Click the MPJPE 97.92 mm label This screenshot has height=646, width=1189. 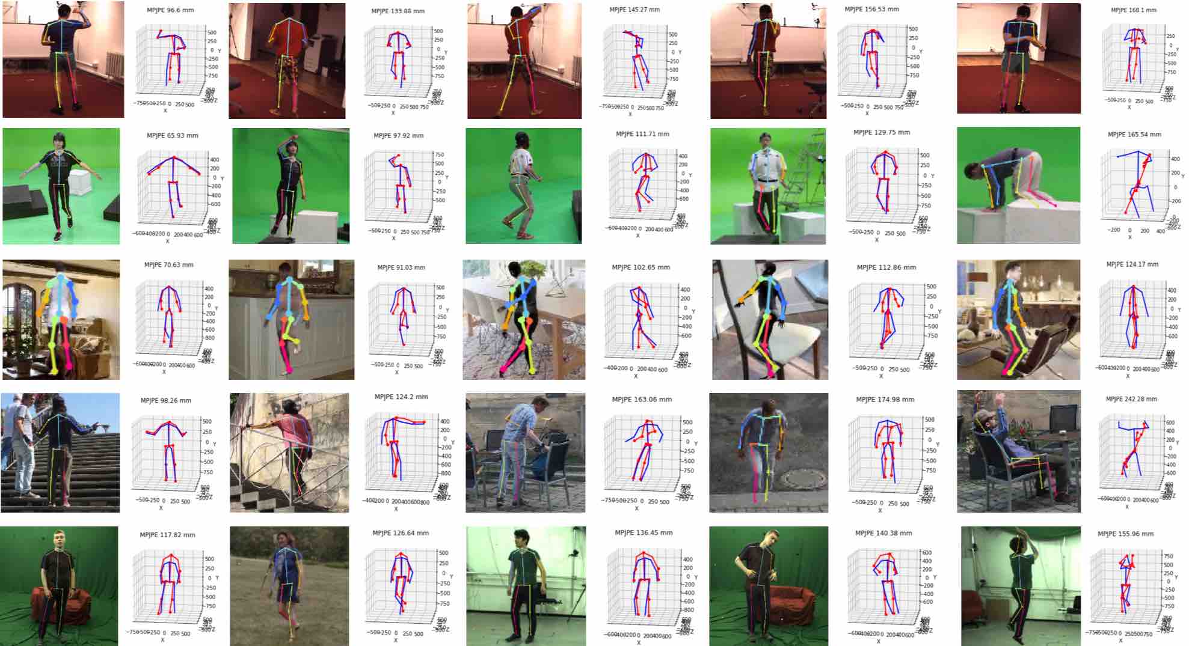(398, 135)
